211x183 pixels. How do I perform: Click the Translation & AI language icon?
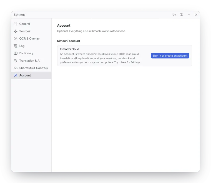tap(16, 61)
